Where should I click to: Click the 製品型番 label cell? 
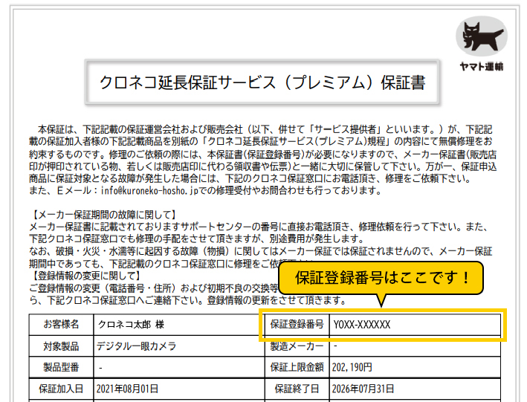tap(61, 367)
